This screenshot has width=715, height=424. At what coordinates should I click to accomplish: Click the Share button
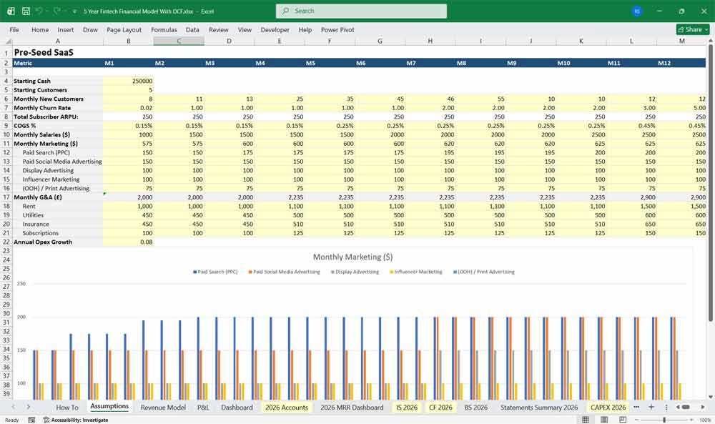tap(693, 29)
